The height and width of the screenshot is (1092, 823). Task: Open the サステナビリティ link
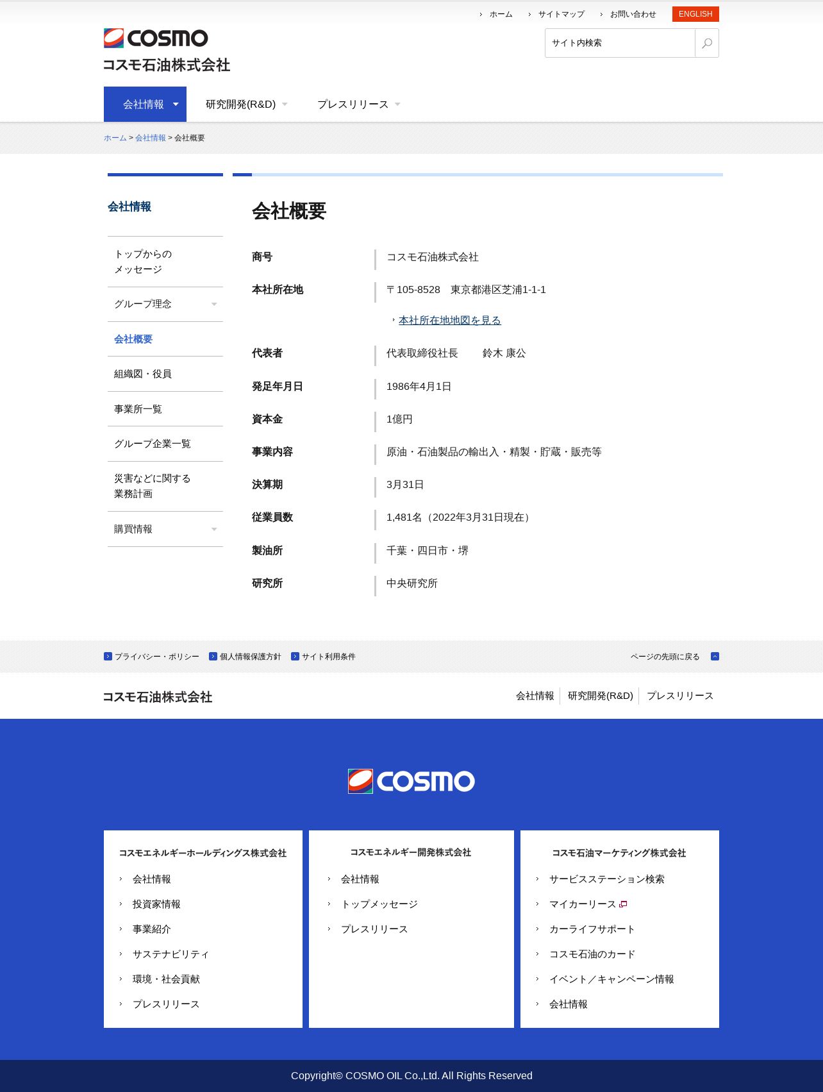click(171, 954)
